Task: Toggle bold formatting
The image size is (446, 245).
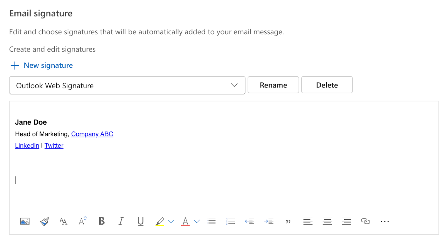Action: point(101,221)
